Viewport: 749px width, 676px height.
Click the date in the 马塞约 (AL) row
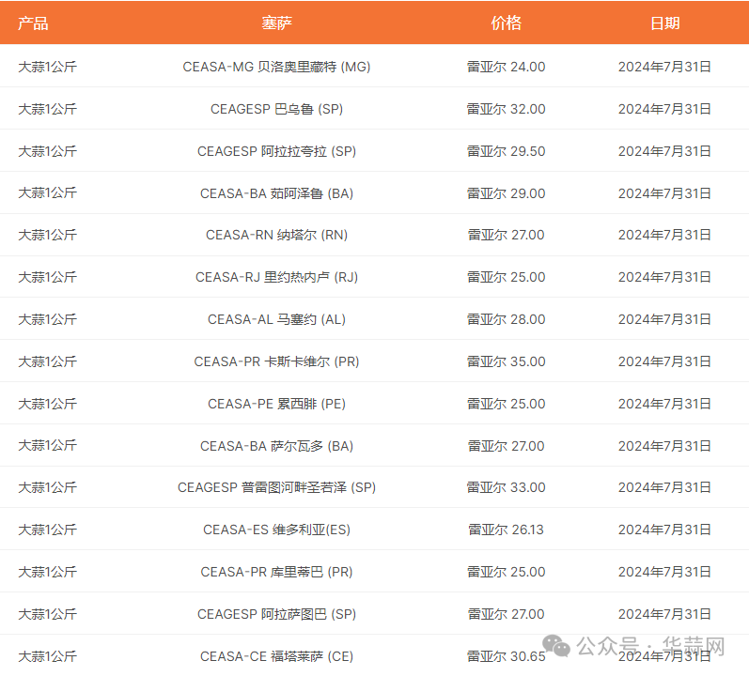(x=664, y=319)
